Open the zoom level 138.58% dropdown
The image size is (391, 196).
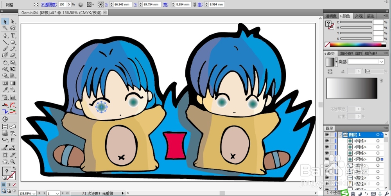[x=34, y=194]
